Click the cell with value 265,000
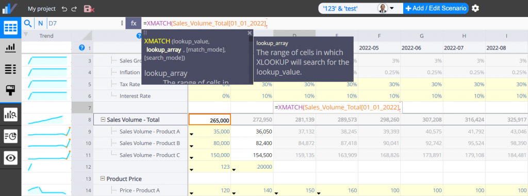The width and height of the screenshot is (528, 196). click(209, 120)
